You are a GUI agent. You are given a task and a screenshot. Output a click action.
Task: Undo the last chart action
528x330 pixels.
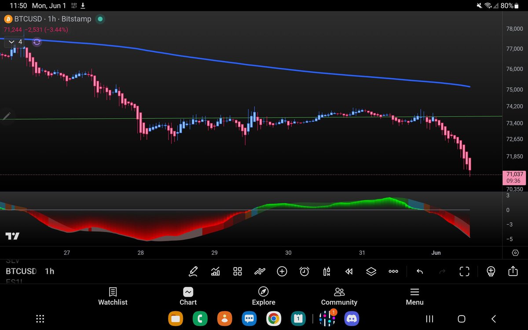pos(420,271)
